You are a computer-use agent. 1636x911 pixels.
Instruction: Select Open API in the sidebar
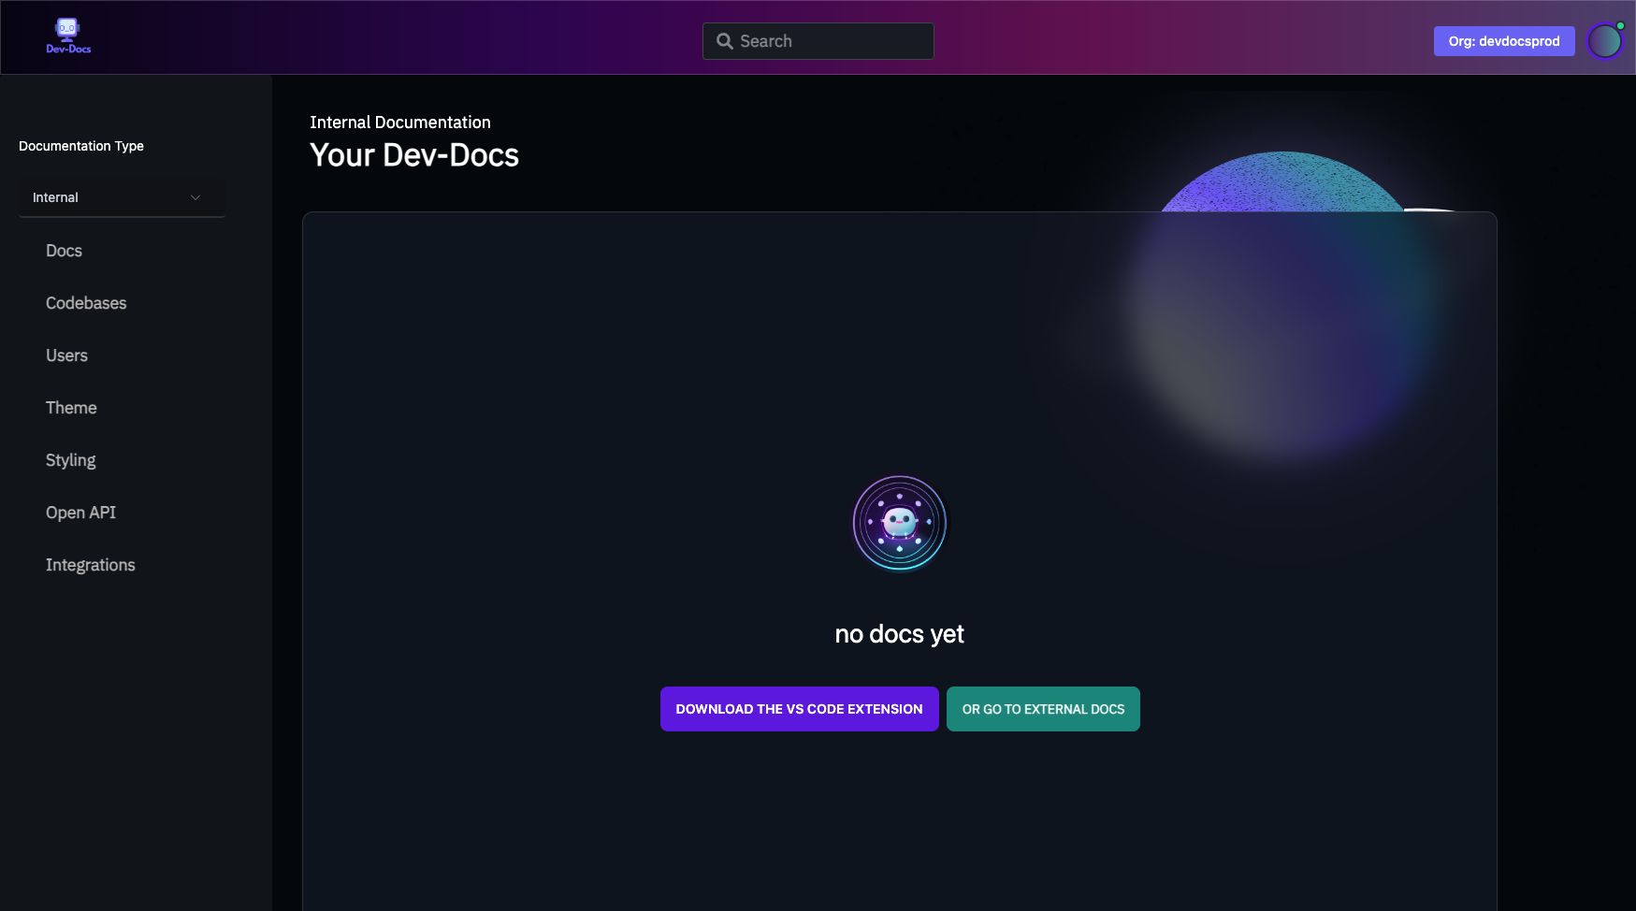click(80, 513)
